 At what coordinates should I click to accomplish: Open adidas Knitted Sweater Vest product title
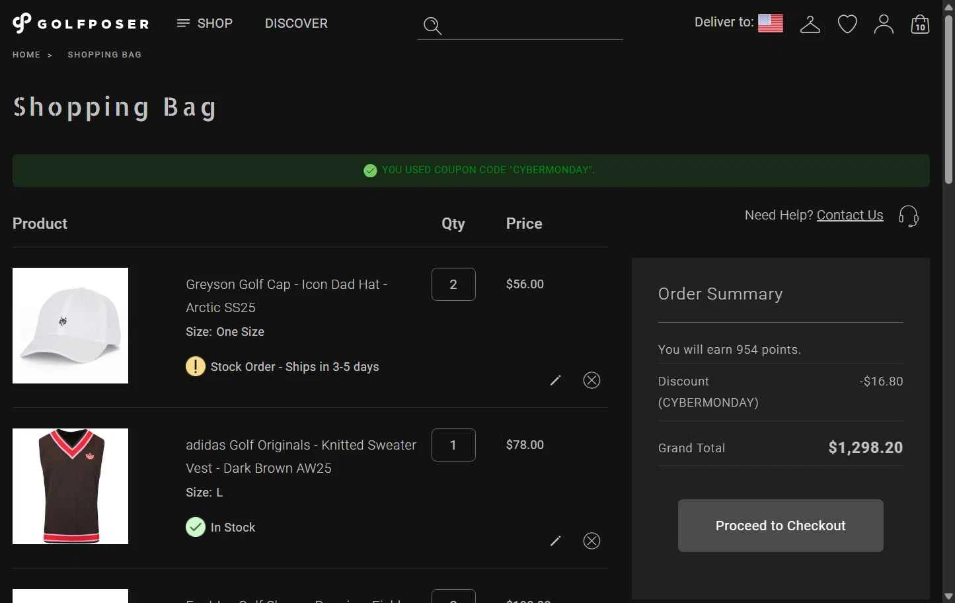(x=301, y=456)
